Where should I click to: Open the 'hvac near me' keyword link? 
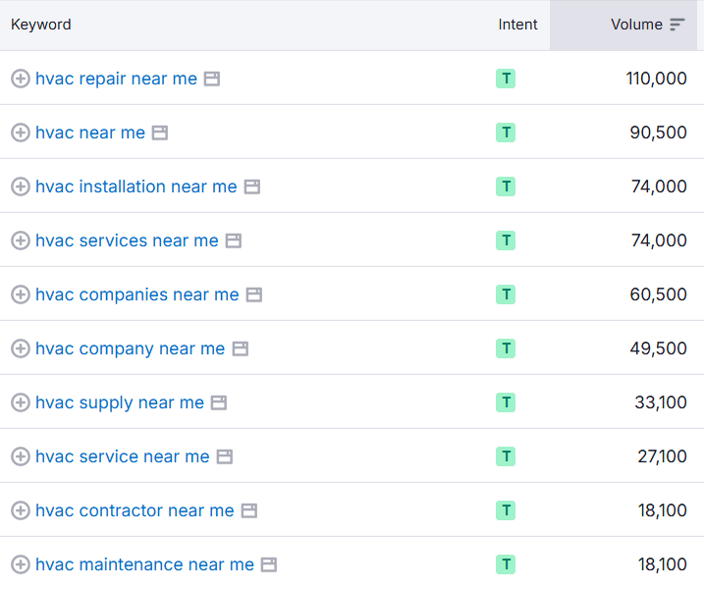(90, 133)
